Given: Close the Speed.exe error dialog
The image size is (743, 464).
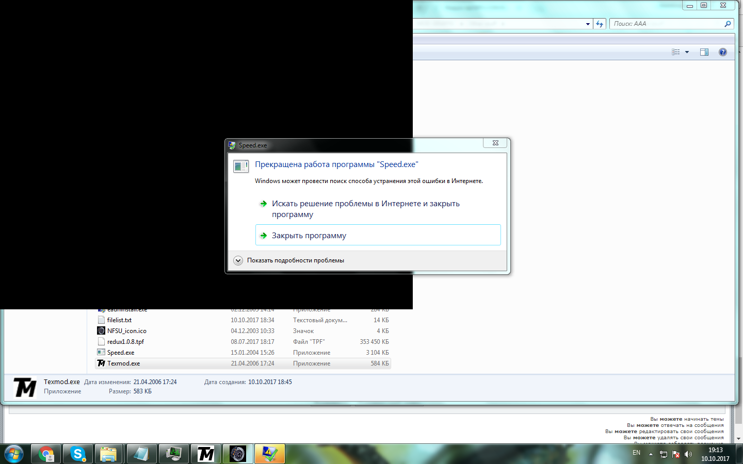Looking at the screenshot, I should click(495, 143).
